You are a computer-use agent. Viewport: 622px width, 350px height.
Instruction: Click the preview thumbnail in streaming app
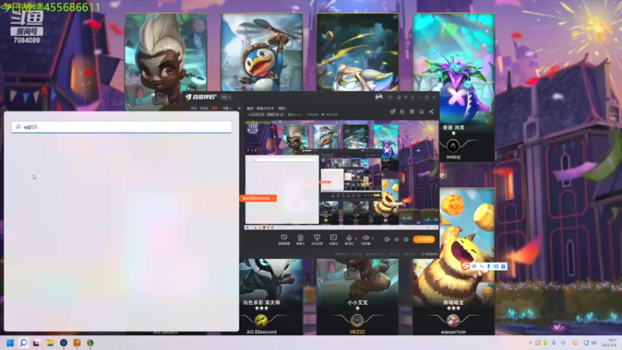click(x=341, y=175)
